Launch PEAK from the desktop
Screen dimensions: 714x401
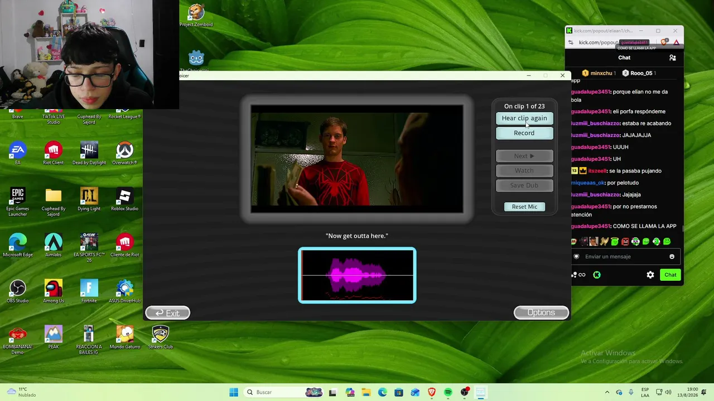point(54,338)
